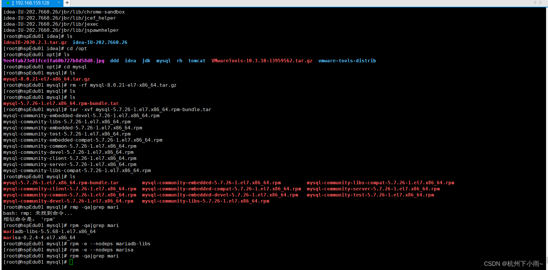Click red mysql-community-common rpm file name
The width and height of the screenshot is (548, 270).
70,195
